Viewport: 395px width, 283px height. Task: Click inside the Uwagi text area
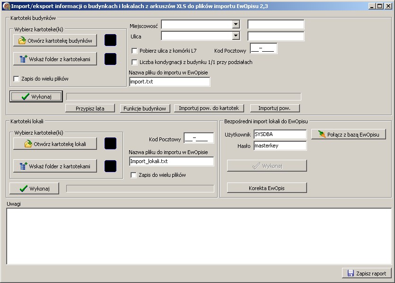click(x=199, y=236)
